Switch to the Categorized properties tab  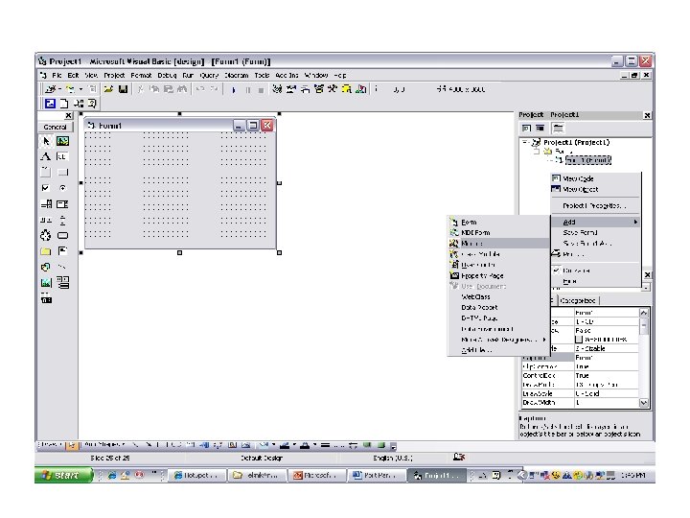pos(578,301)
